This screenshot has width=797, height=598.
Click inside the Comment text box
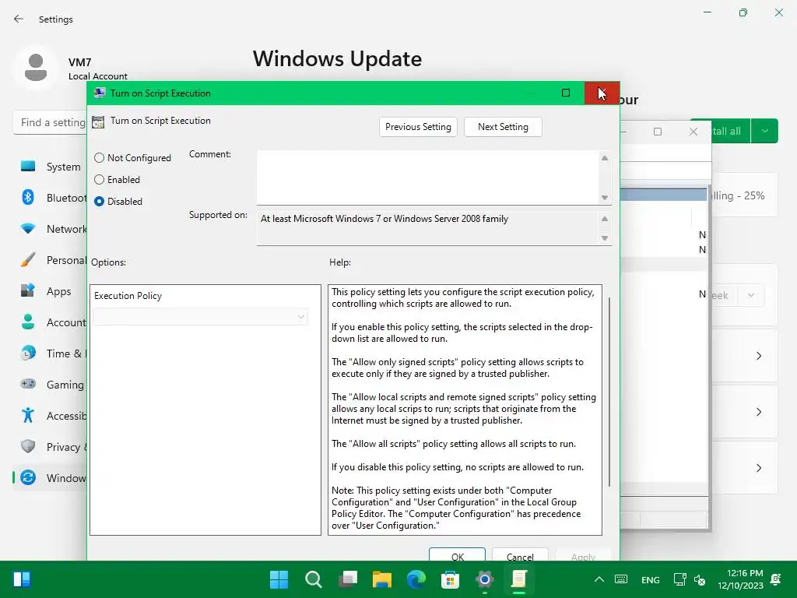[x=428, y=177]
